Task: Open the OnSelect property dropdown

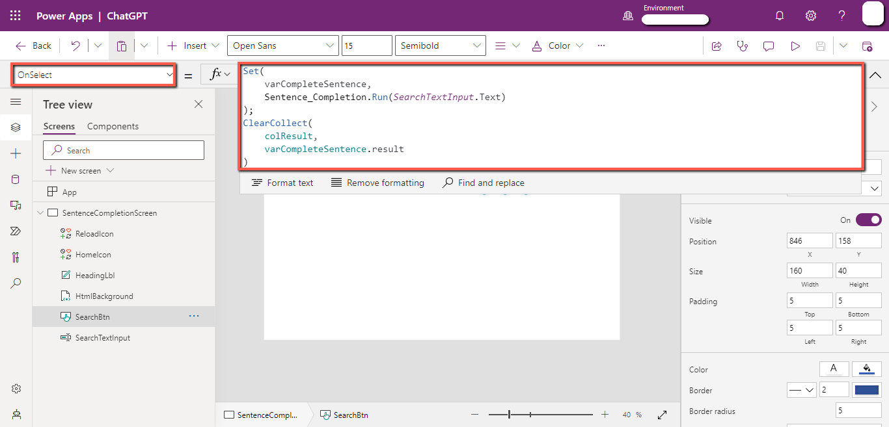Action: tap(93, 75)
